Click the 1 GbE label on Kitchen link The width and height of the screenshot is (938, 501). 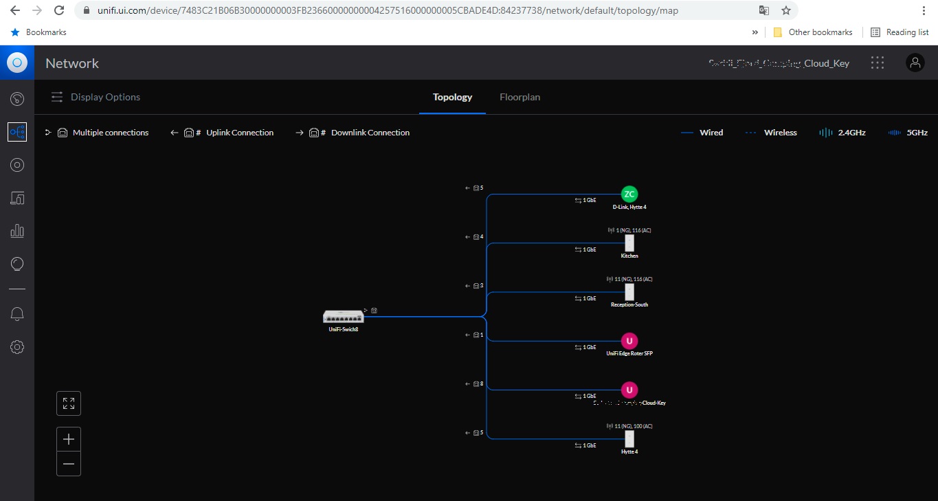(x=585, y=249)
